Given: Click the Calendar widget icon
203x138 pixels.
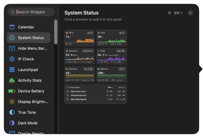Looking at the screenshot, I should click(12, 27).
